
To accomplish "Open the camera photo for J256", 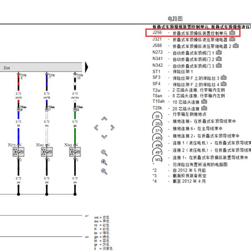I will (232, 33).
